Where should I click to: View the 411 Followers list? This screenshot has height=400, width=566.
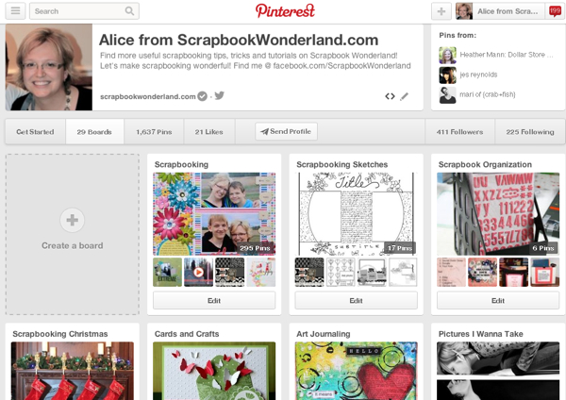click(x=460, y=132)
